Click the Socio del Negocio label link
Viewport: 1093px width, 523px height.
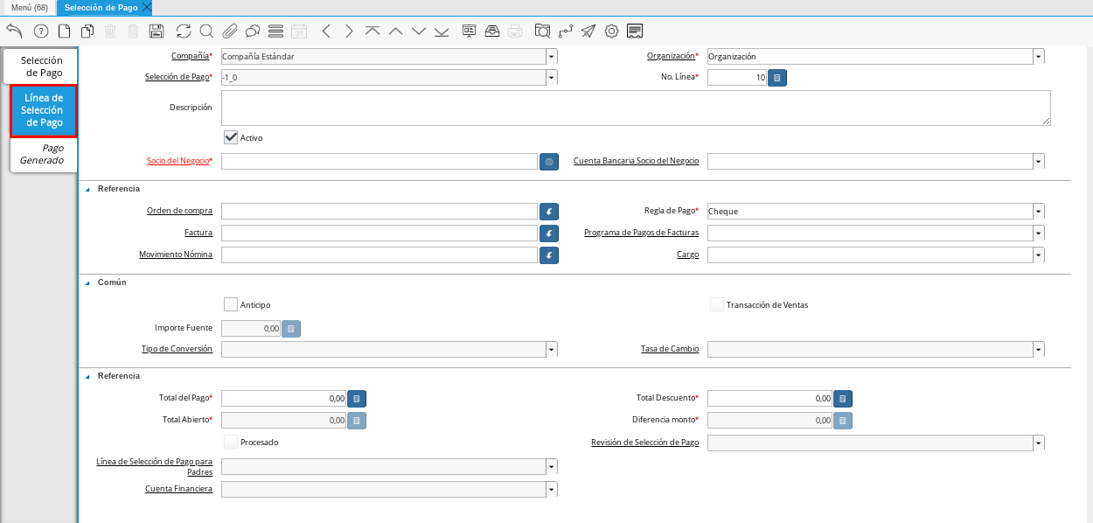[x=178, y=161]
